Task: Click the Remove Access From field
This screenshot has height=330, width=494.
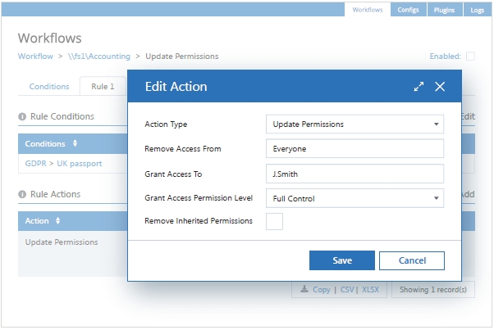Action: pos(354,149)
